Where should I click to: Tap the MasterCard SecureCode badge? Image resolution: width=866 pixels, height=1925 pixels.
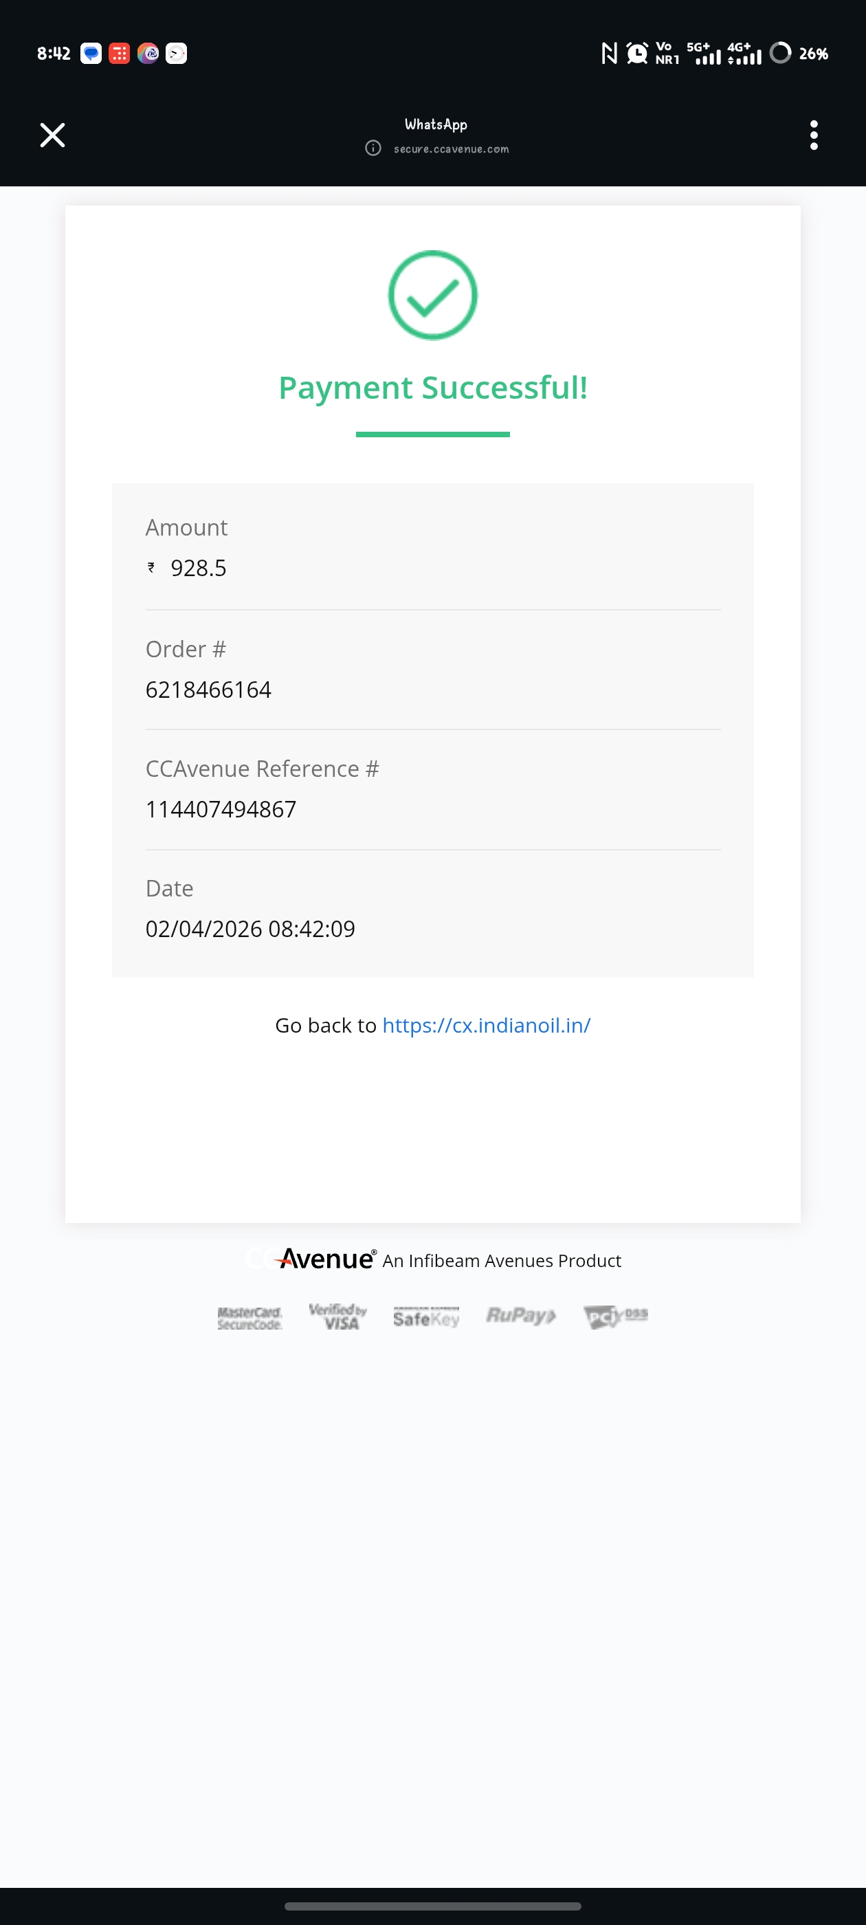coord(249,1317)
